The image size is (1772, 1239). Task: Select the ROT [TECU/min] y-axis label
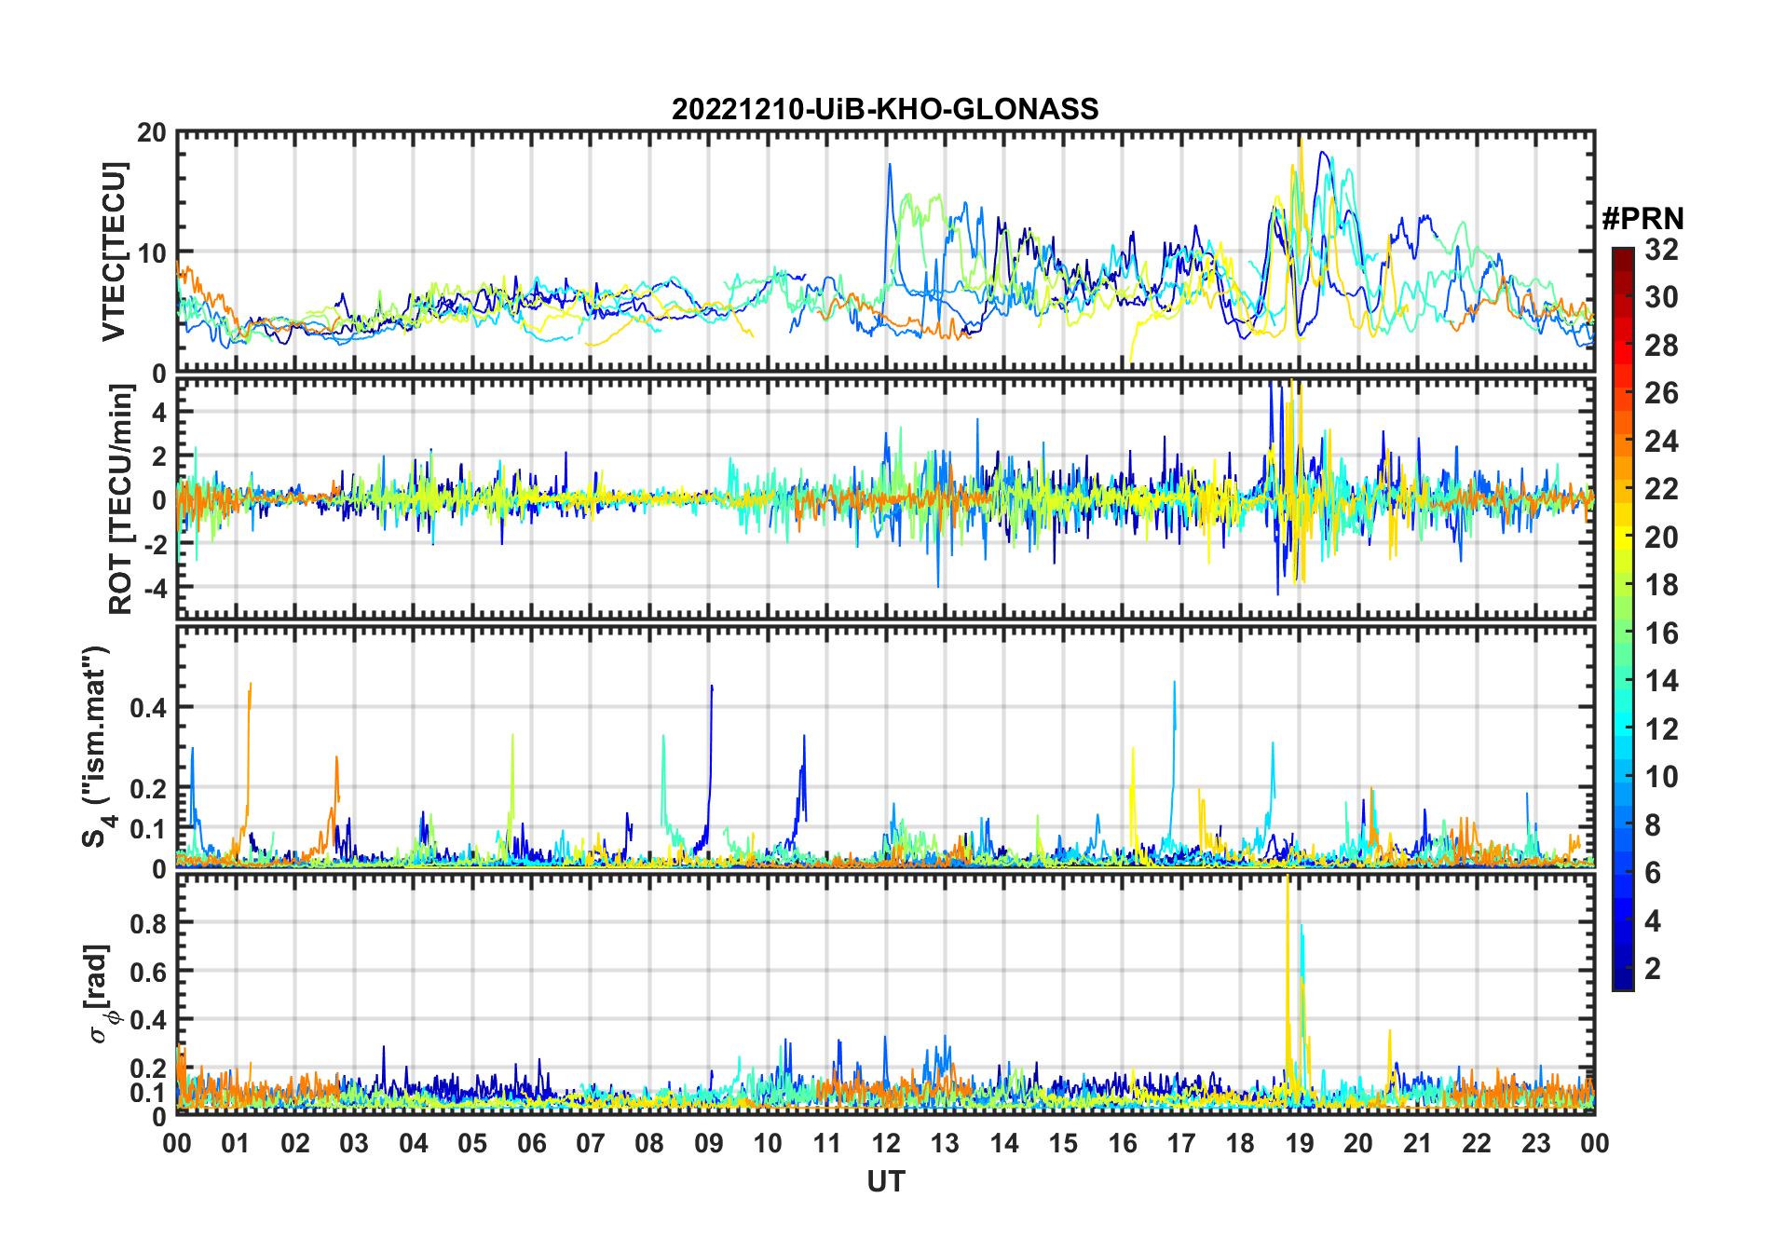(121, 499)
